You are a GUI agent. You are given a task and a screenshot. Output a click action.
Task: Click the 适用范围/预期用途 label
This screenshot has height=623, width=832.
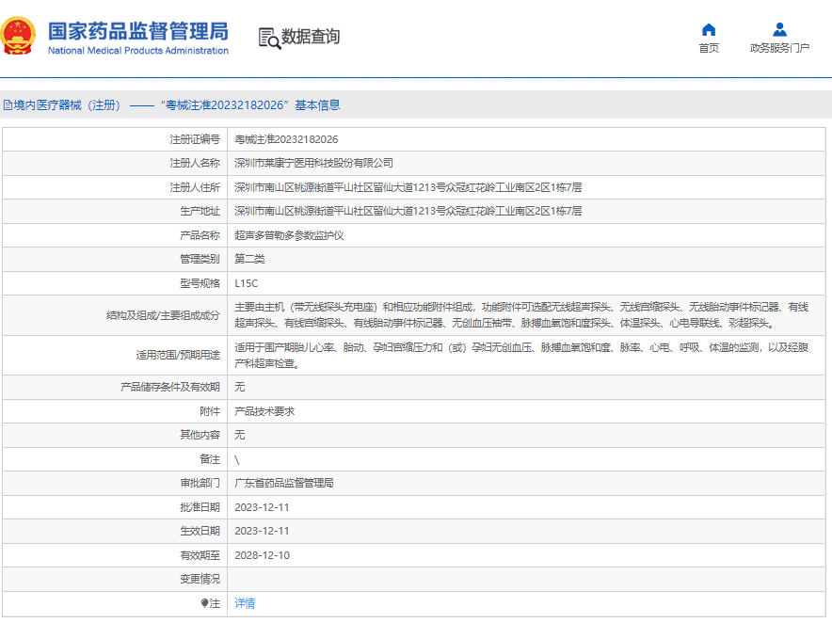coord(178,355)
